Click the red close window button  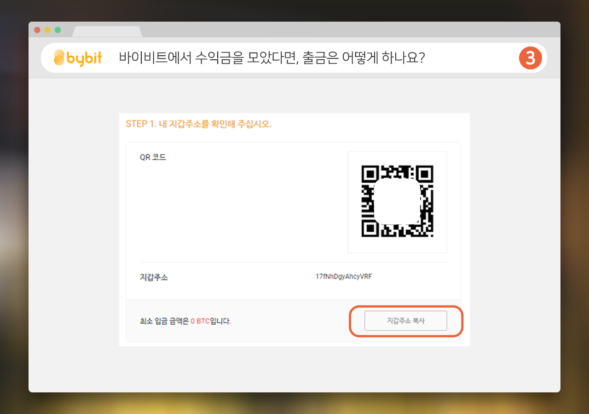coord(37,30)
